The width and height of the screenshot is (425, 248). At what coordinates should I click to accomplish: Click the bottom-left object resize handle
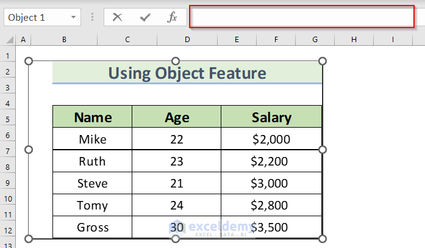coord(29,239)
